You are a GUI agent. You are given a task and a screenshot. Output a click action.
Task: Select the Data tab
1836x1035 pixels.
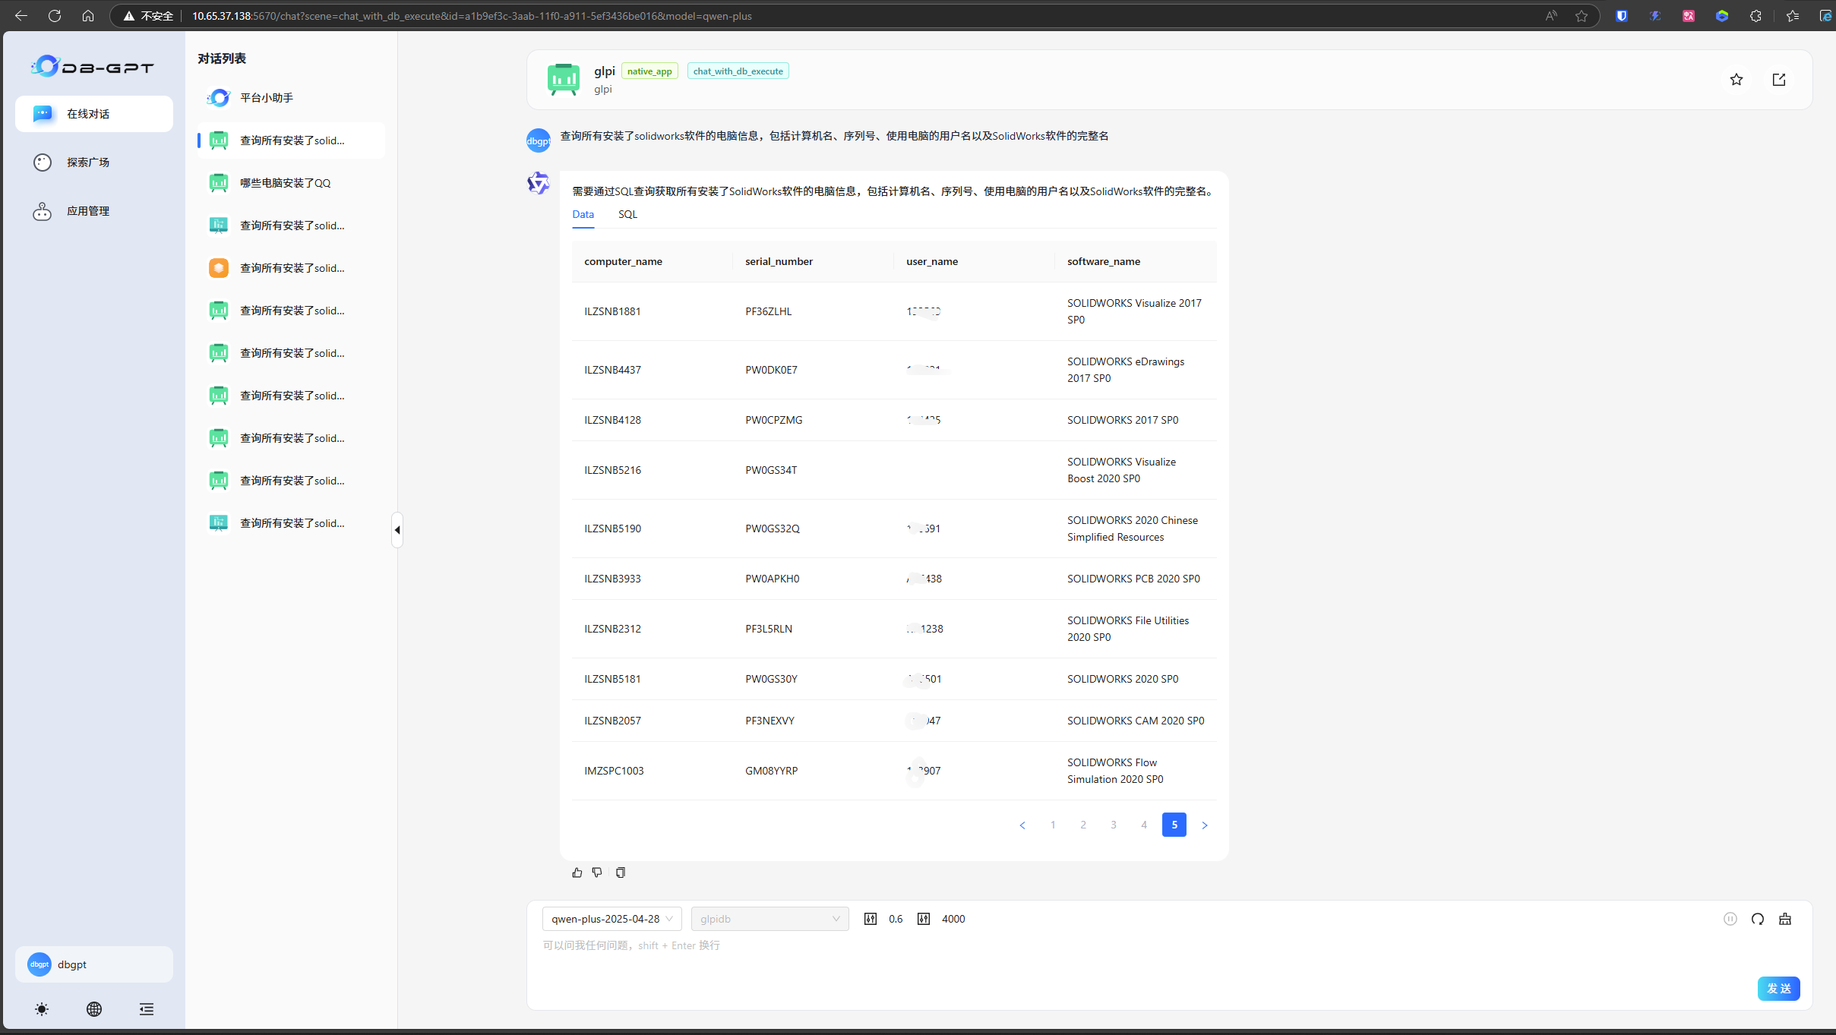pos(583,214)
